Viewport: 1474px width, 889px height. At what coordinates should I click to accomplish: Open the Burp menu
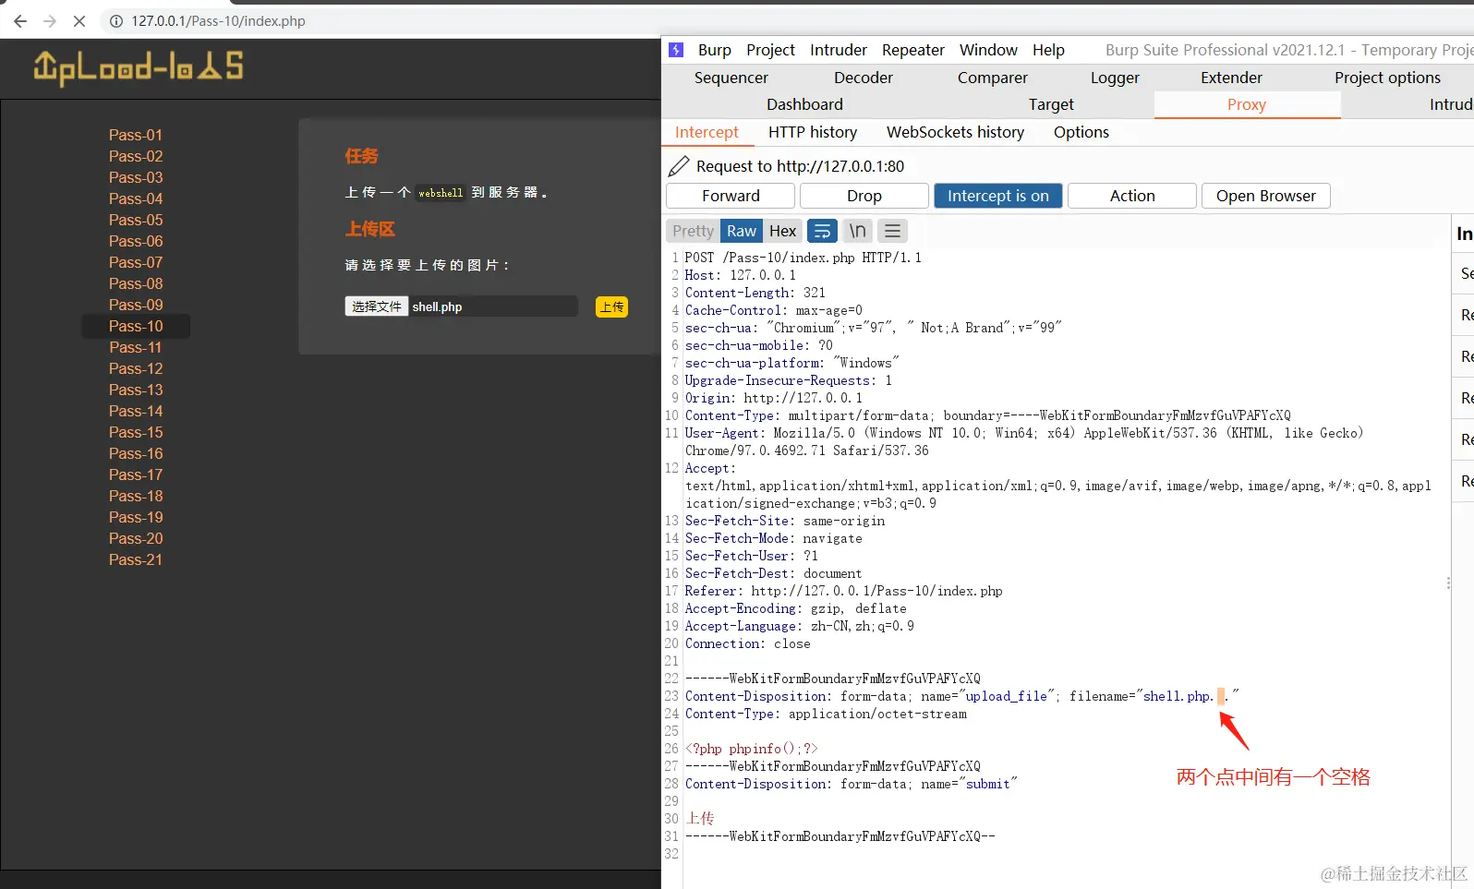click(715, 50)
